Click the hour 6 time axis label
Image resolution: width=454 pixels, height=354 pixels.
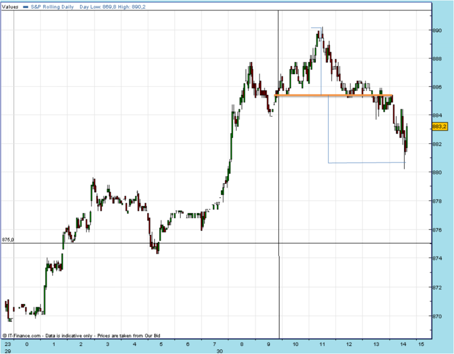(188, 344)
